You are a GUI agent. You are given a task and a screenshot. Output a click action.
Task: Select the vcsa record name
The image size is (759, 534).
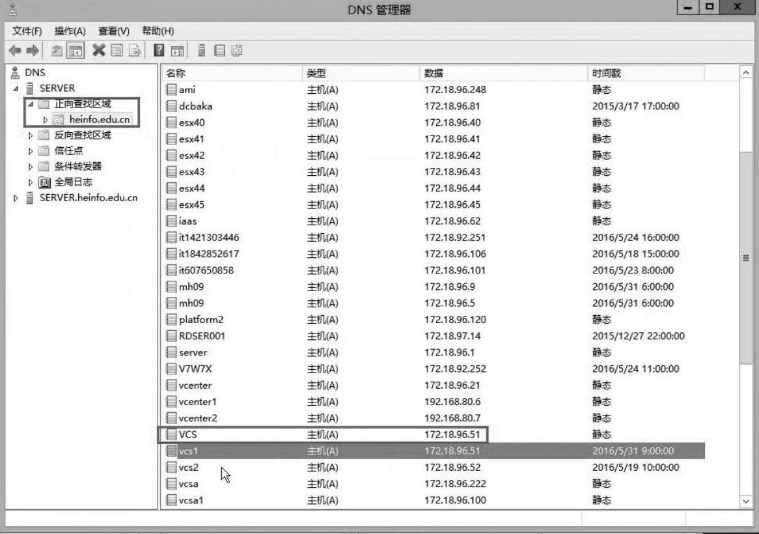188,484
